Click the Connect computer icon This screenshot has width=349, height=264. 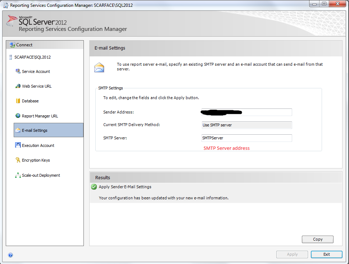[12, 45]
